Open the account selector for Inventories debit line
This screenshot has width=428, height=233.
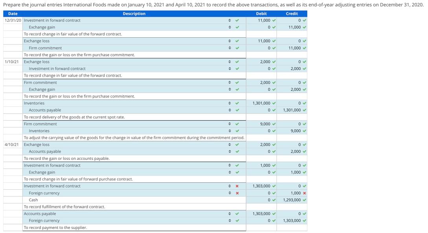(x=229, y=103)
